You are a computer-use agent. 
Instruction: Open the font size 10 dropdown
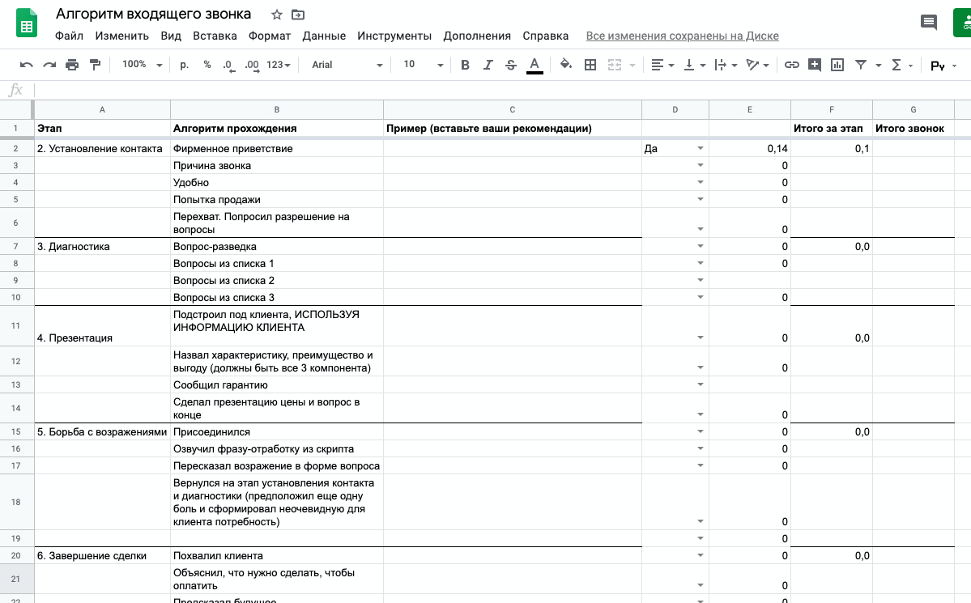pos(424,65)
